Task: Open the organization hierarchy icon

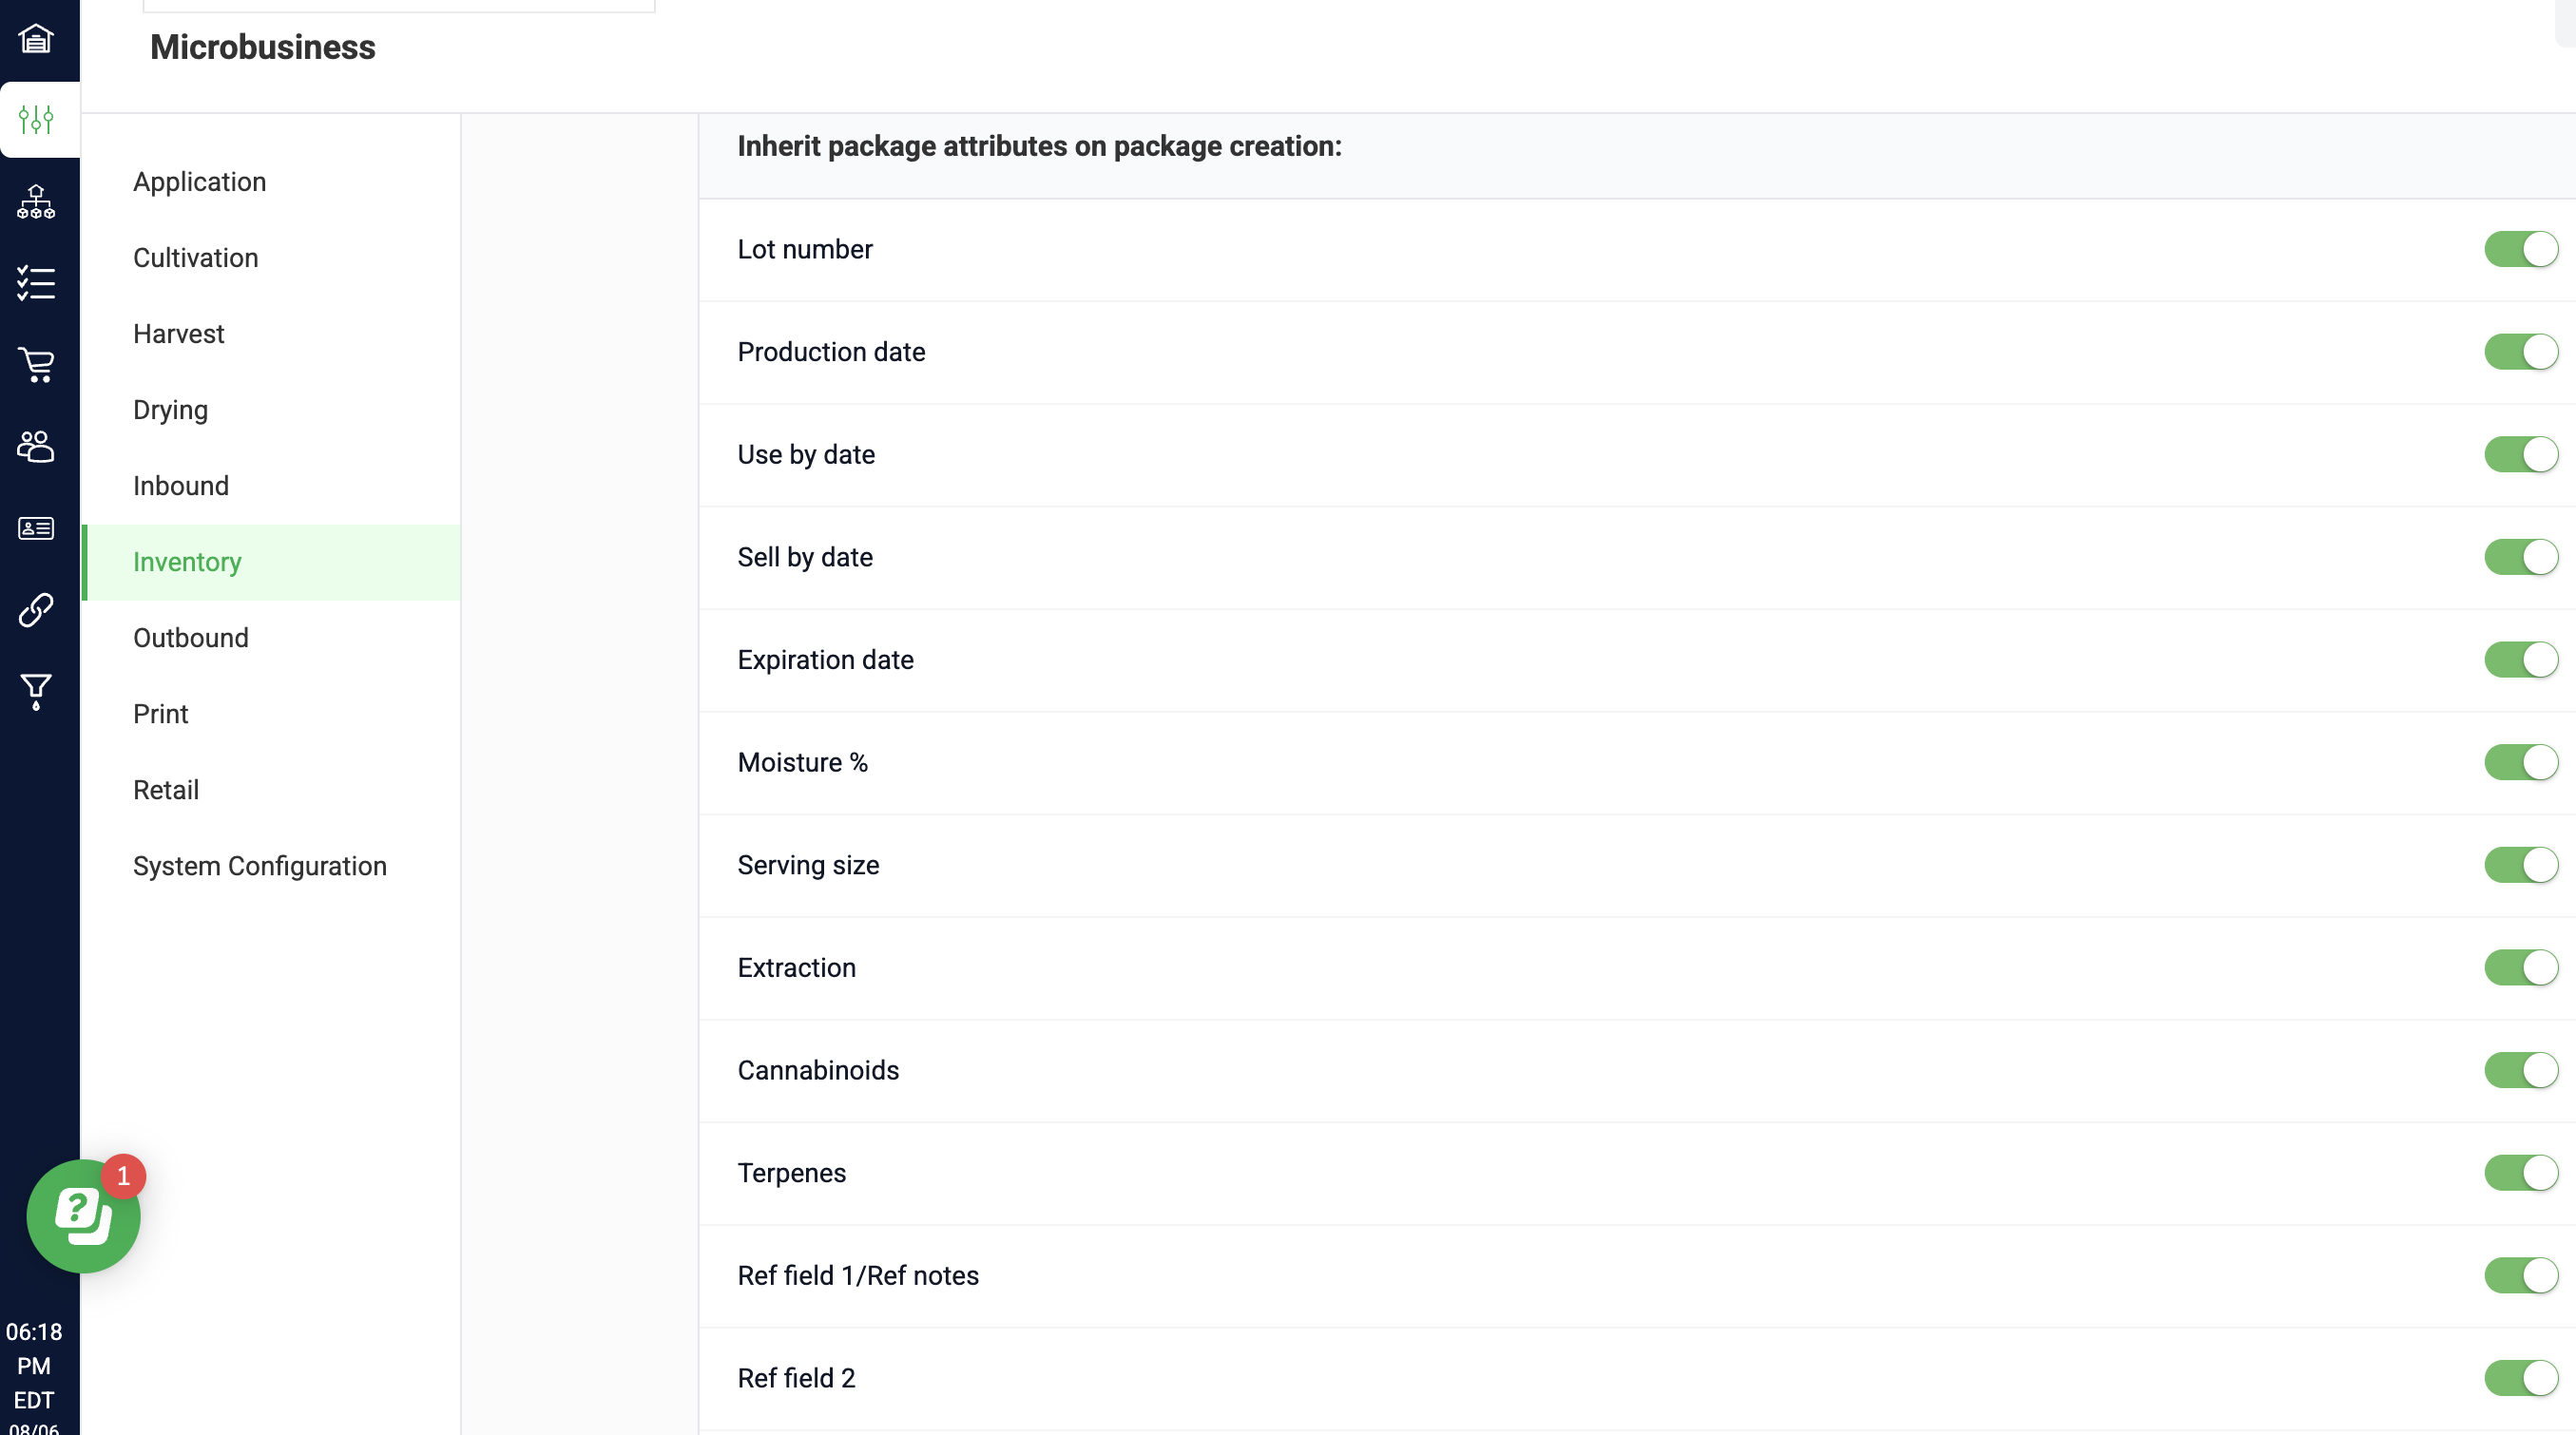Action: pos(36,201)
